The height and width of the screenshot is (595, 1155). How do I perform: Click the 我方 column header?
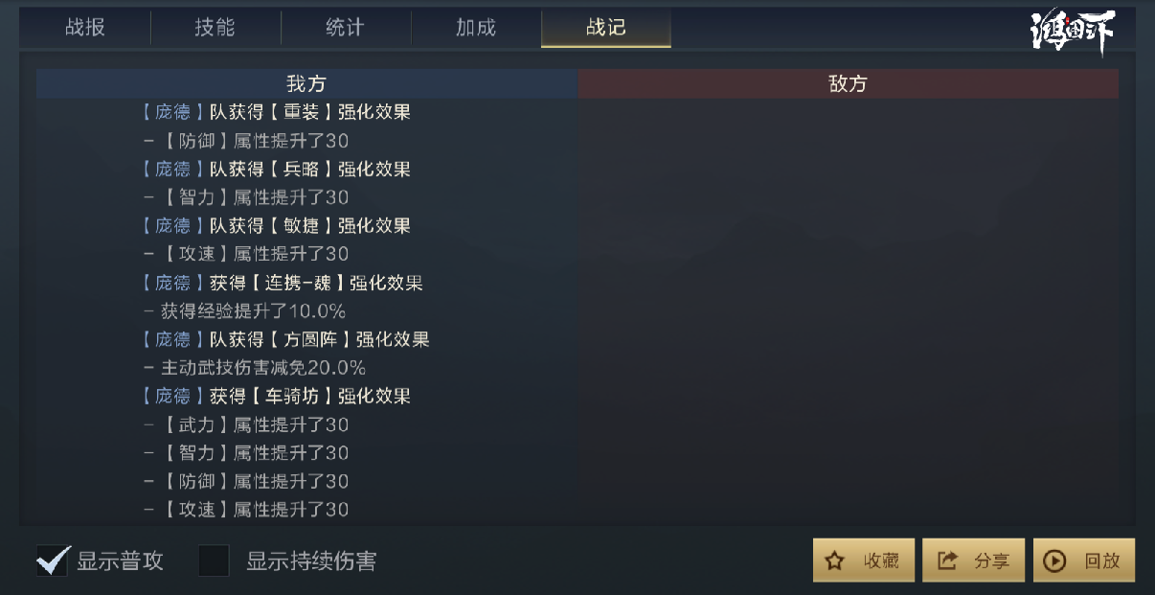click(x=306, y=83)
